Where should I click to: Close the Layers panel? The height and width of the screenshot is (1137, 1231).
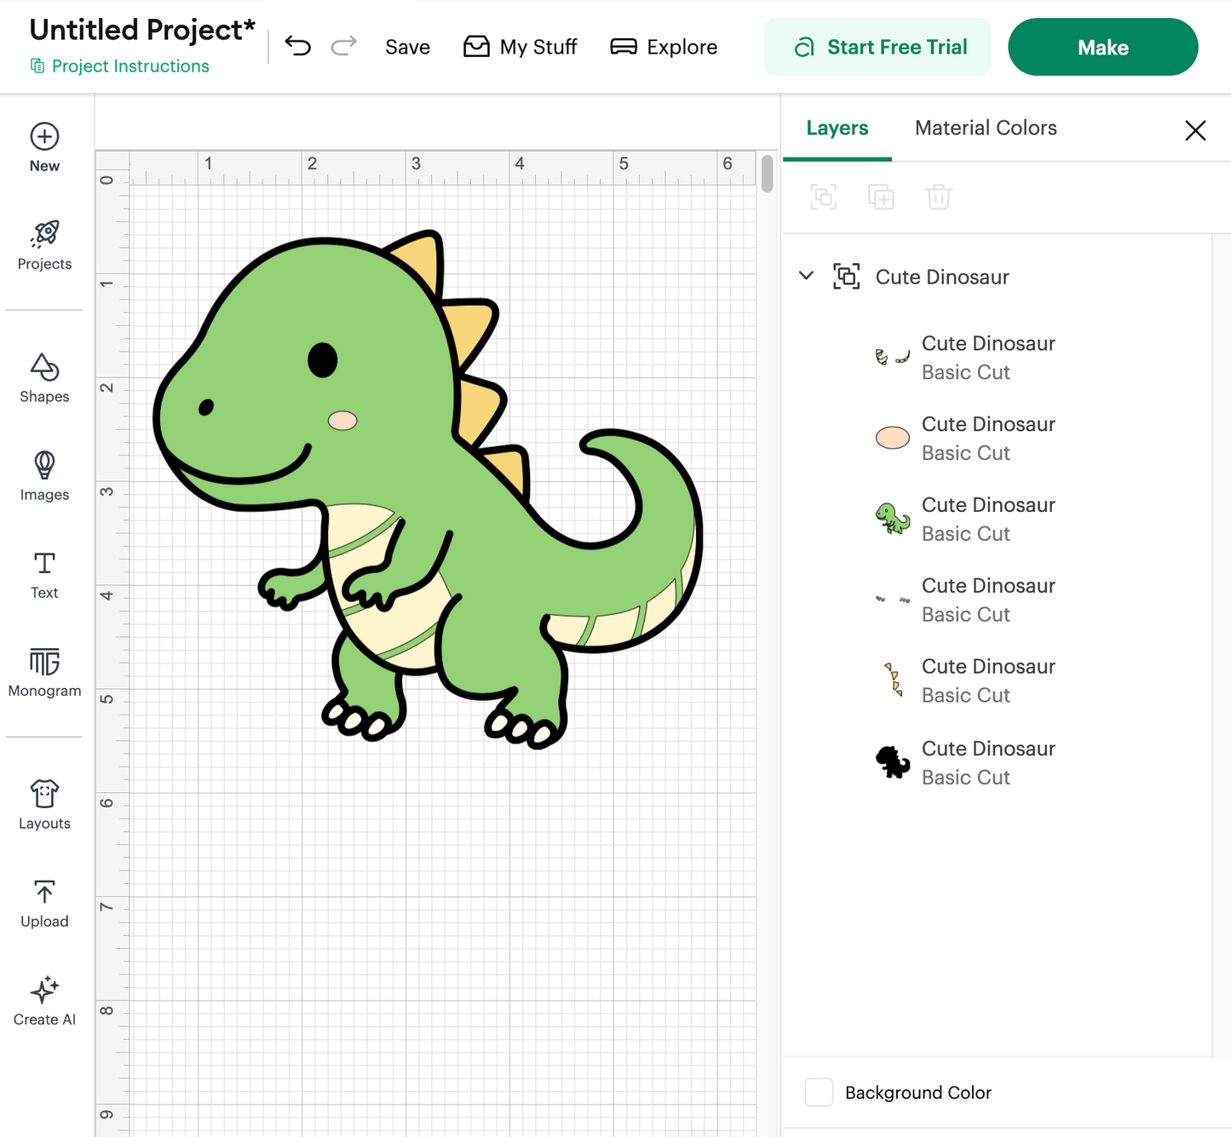[1195, 129]
